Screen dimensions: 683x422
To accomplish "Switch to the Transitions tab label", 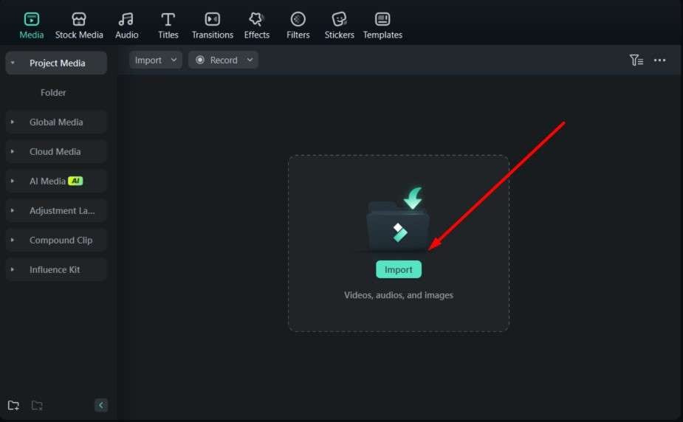I will point(213,35).
